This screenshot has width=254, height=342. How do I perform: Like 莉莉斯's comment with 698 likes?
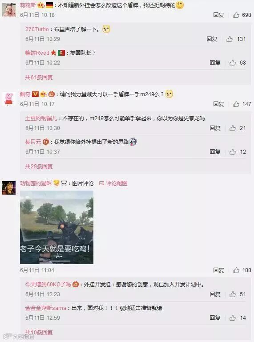pyautogui.click(x=236, y=15)
